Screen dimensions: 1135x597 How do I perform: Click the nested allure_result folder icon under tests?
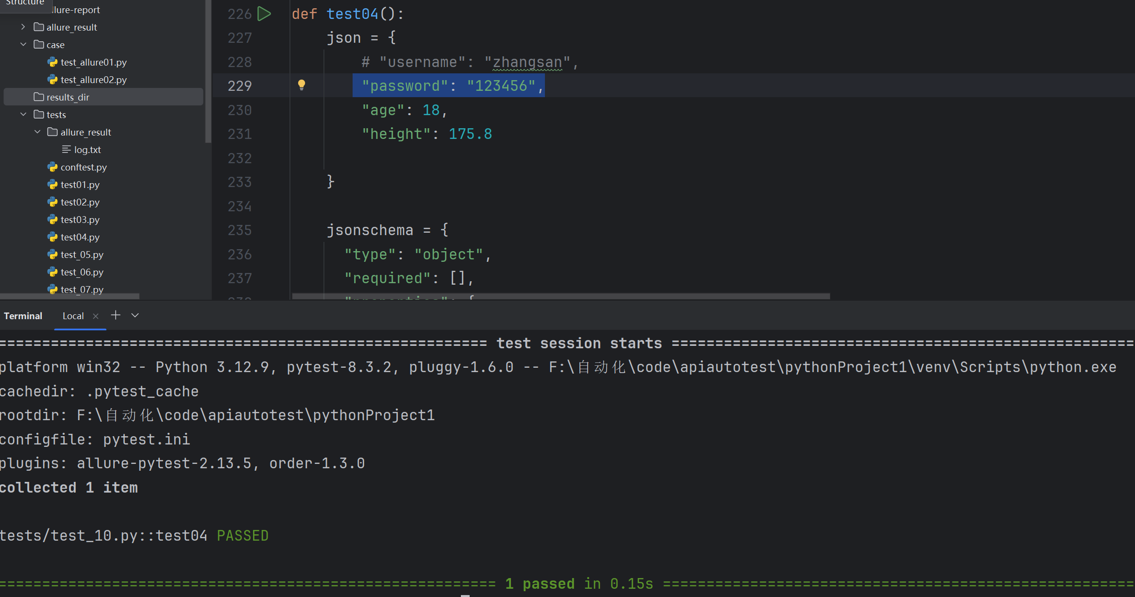point(52,132)
